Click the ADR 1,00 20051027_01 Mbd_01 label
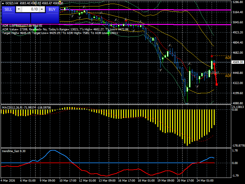Viewport: 245px width, 184px height. tap(22, 26)
